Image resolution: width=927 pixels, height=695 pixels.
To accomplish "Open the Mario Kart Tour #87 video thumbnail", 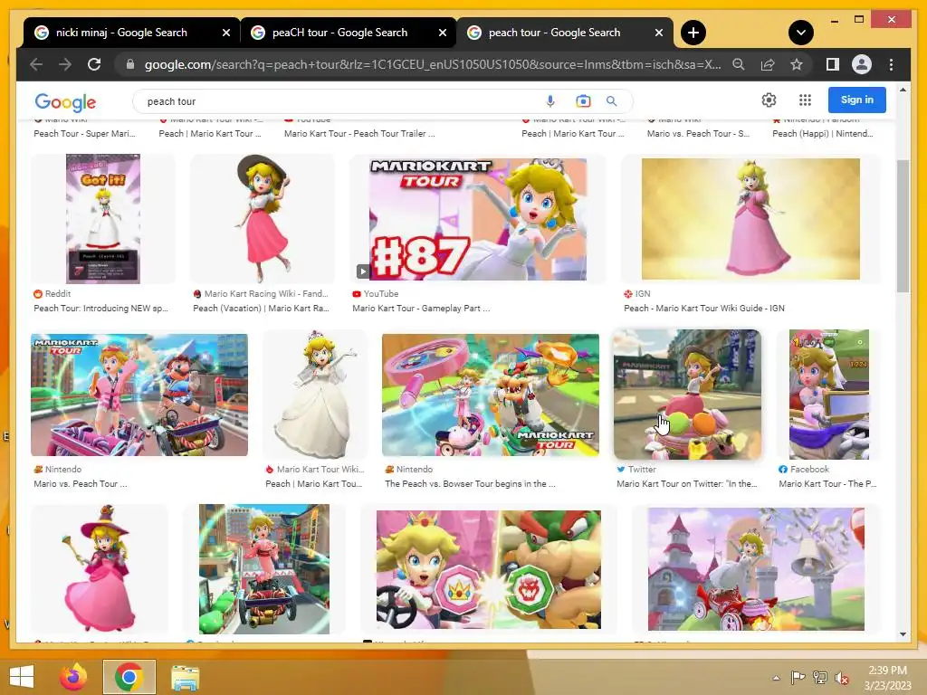I will pyautogui.click(x=478, y=219).
